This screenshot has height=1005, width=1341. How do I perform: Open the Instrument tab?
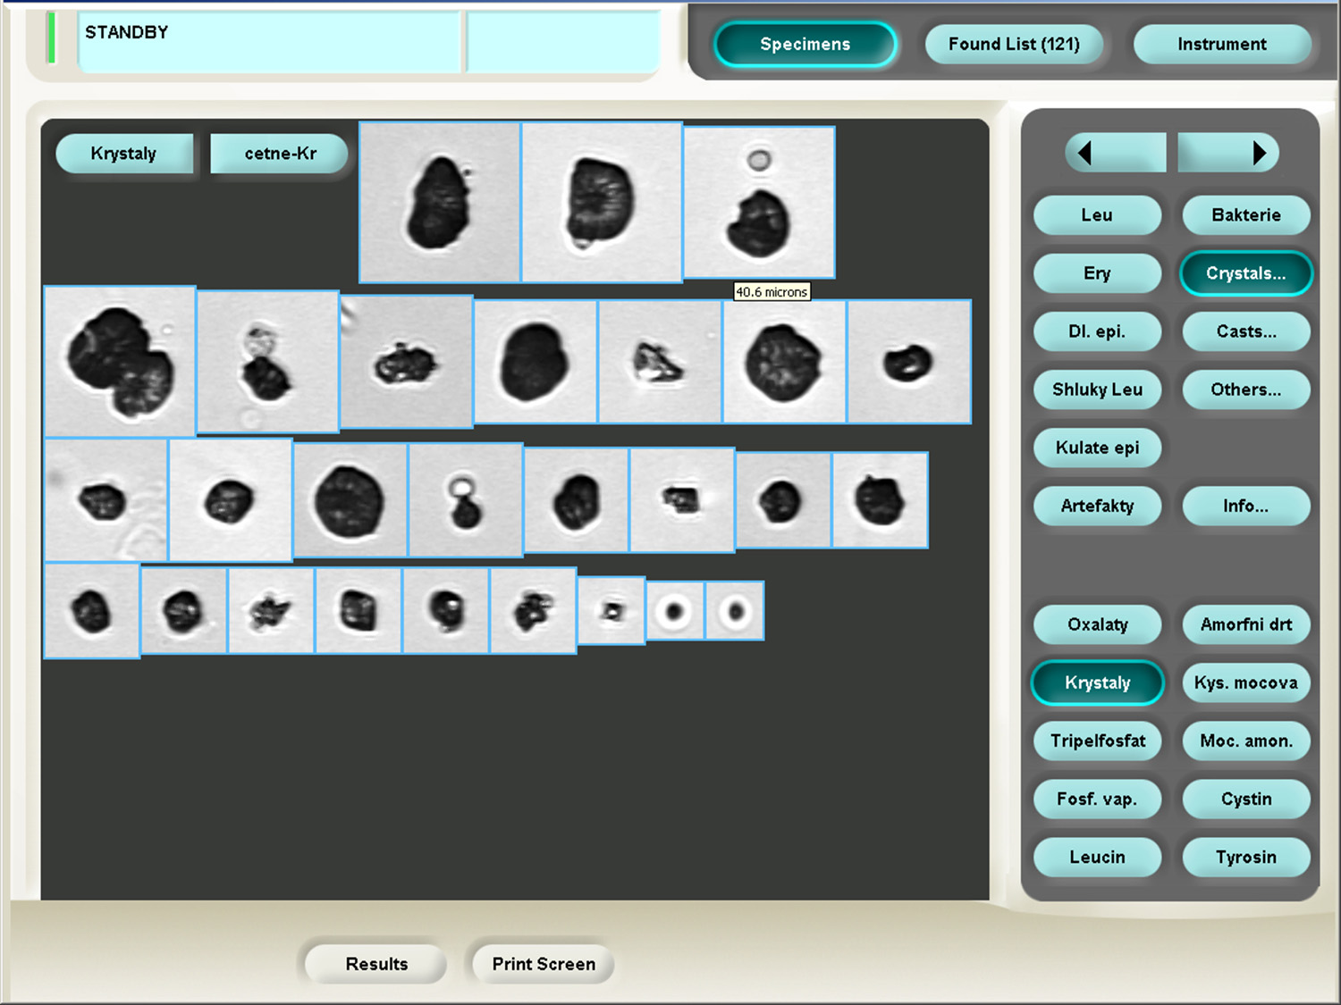[1222, 44]
